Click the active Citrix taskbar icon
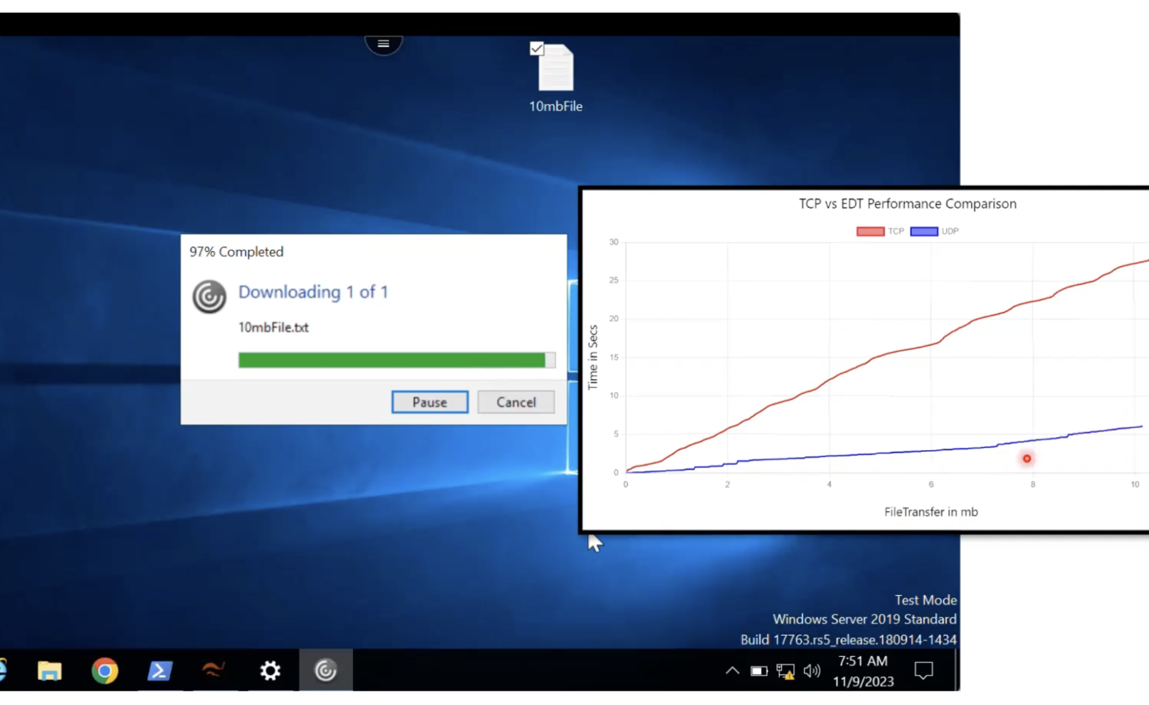The width and height of the screenshot is (1149, 705). click(325, 670)
